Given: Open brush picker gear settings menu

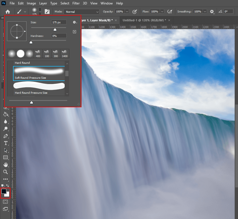Looking at the screenshot, I should point(75,22).
